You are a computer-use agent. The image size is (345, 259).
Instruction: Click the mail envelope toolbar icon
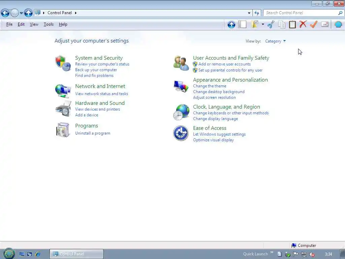tap(324, 24)
